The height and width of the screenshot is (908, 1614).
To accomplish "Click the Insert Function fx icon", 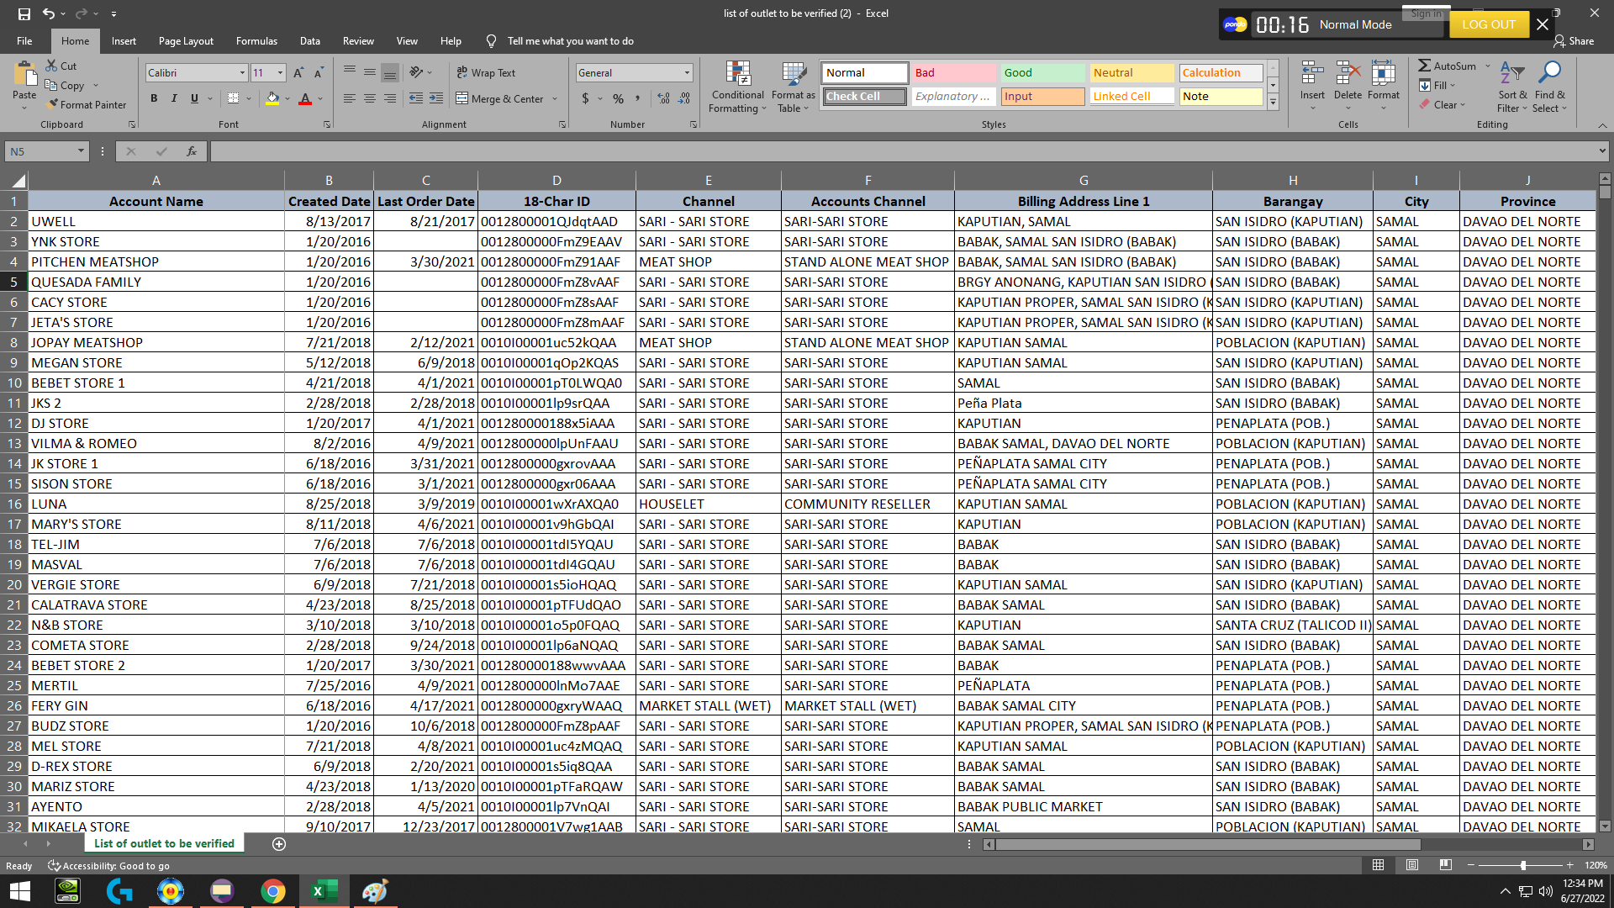I will tap(192, 151).
